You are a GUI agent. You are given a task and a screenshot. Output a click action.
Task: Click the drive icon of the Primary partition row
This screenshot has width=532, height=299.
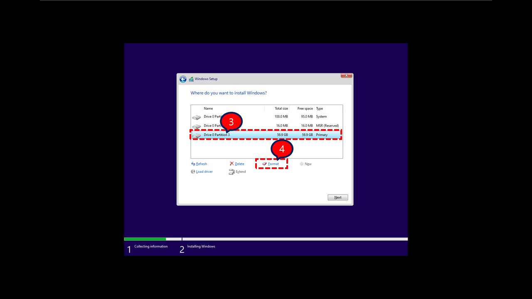(197, 135)
